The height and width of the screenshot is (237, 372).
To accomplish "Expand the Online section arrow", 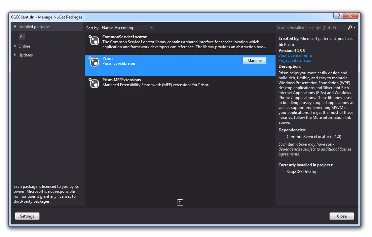I will pos(15,46).
